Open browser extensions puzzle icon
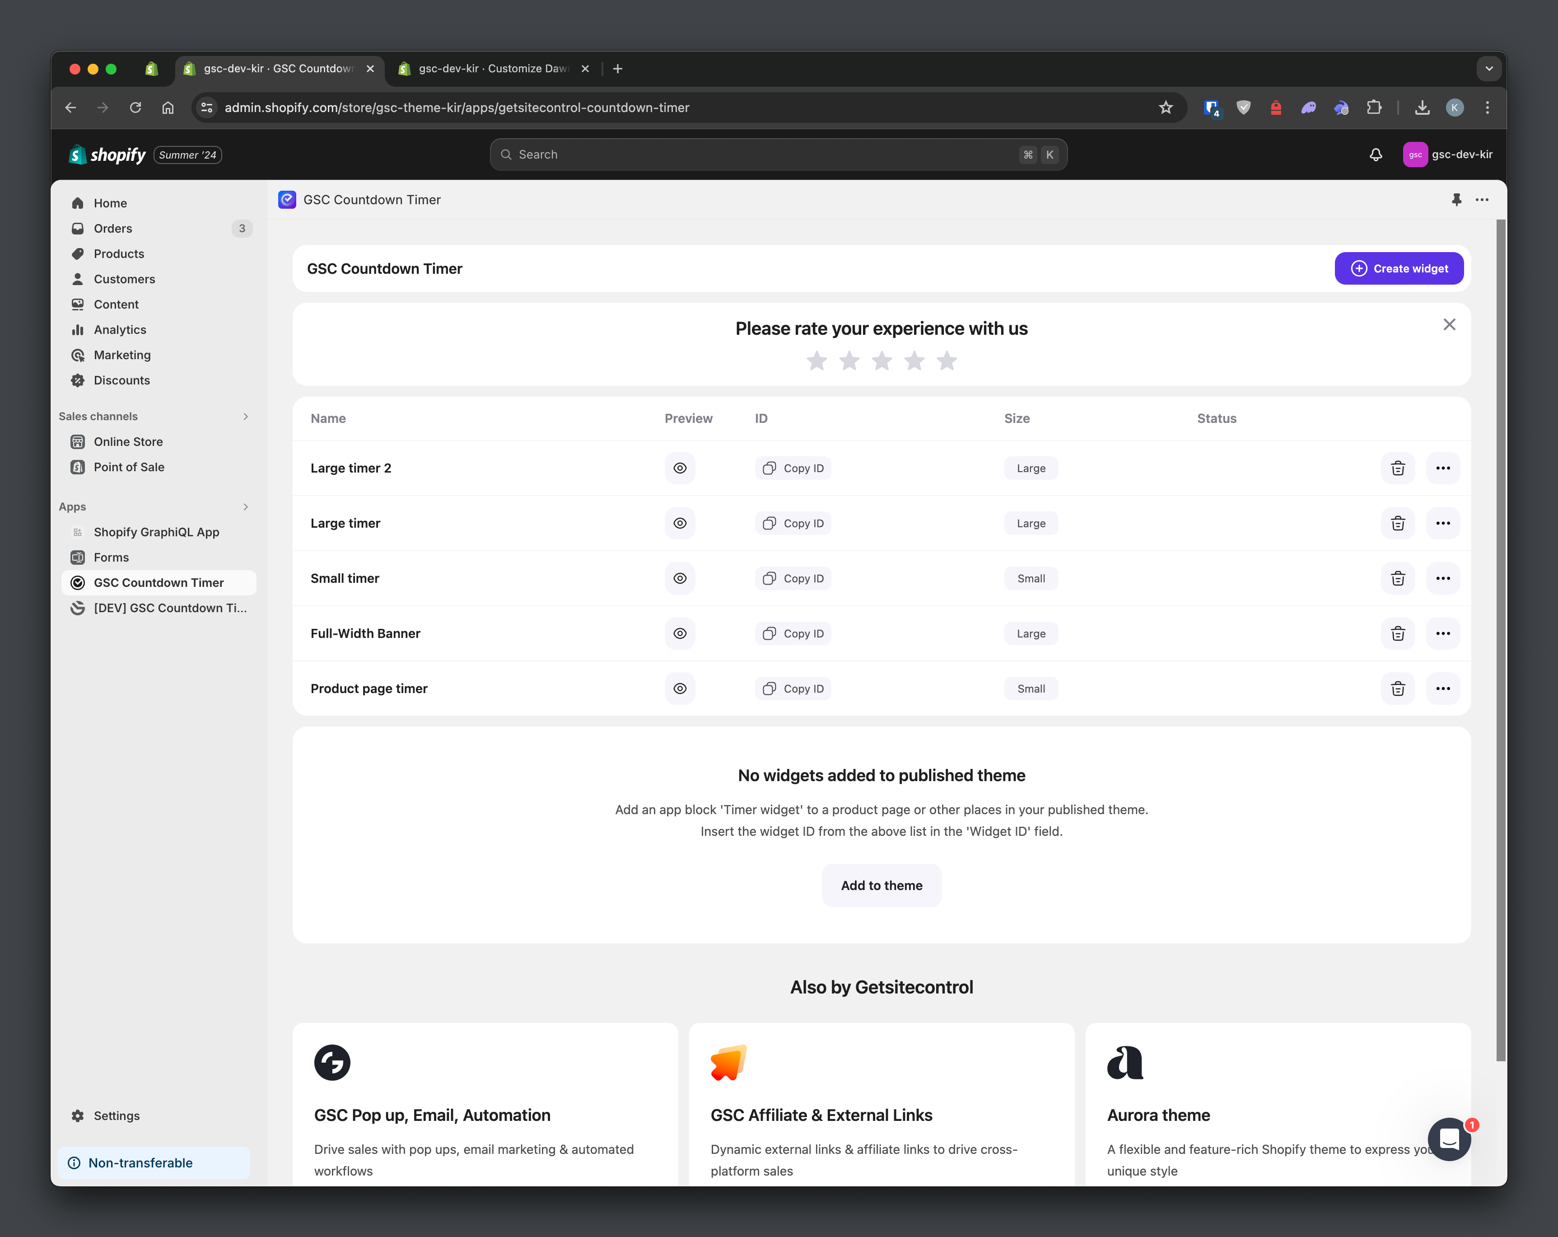Viewport: 1558px width, 1237px height. [1374, 108]
